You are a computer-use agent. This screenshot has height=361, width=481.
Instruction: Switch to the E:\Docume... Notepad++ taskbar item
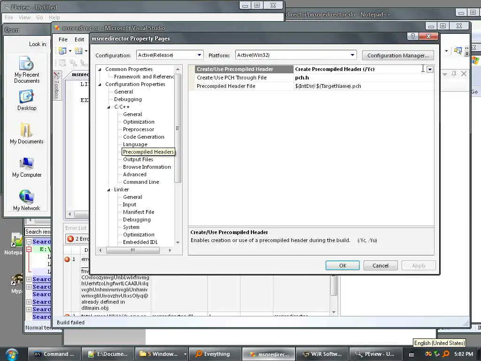(108, 354)
